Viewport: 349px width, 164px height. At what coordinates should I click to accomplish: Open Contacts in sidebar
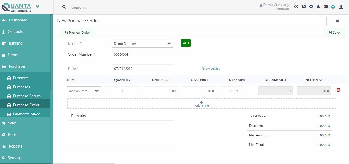(25, 32)
